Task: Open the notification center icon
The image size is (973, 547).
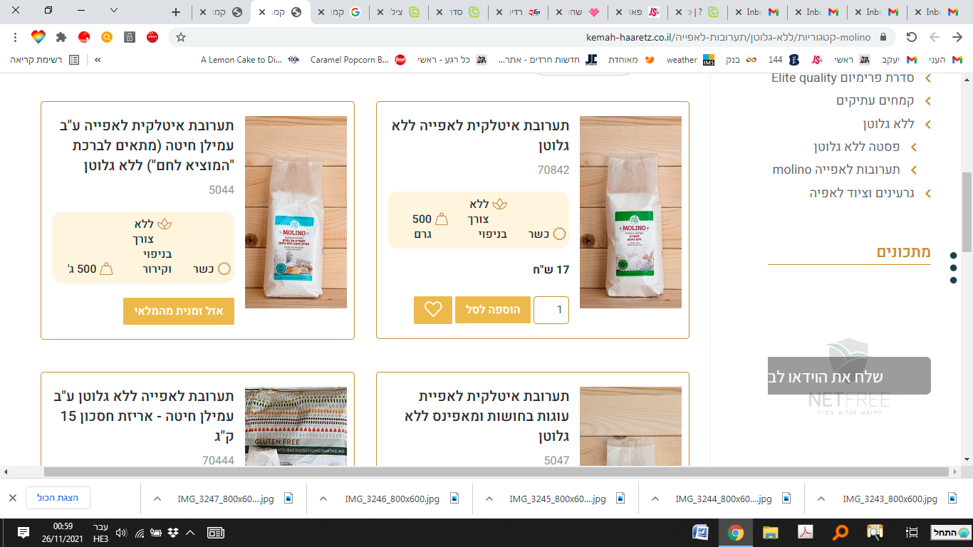Action: [x=23, y=533]
